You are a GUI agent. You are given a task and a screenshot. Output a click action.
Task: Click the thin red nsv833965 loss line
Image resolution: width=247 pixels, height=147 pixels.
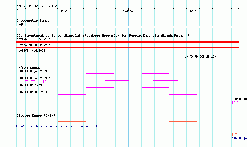128,47
